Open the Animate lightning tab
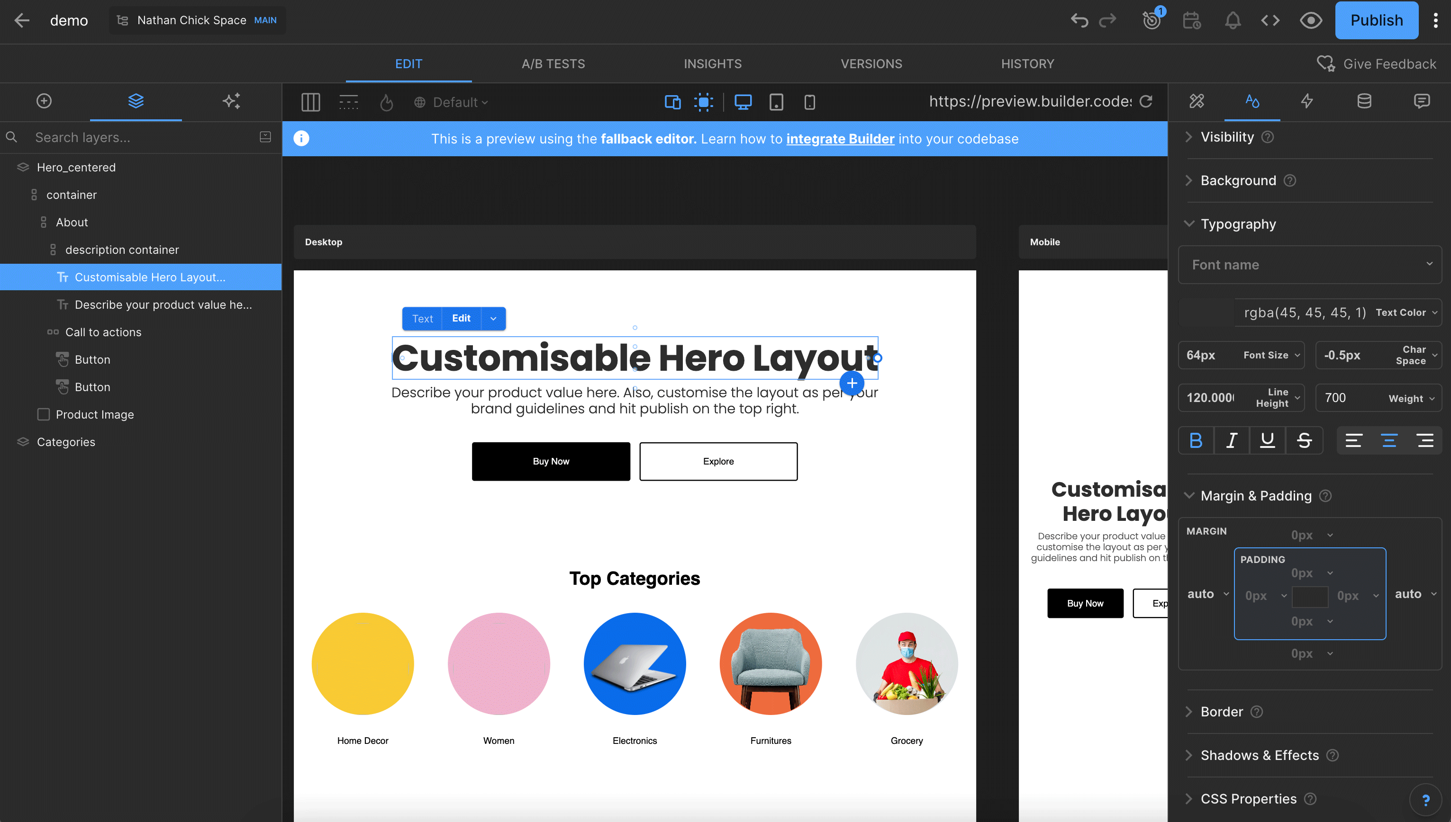This screenshot has height=822, width=1451. (1307, 101)
